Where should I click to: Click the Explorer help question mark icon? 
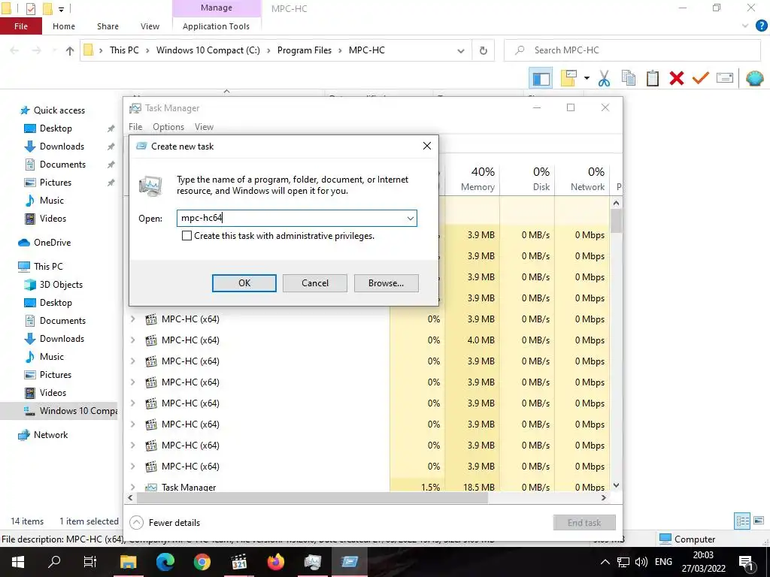point(761,26)
